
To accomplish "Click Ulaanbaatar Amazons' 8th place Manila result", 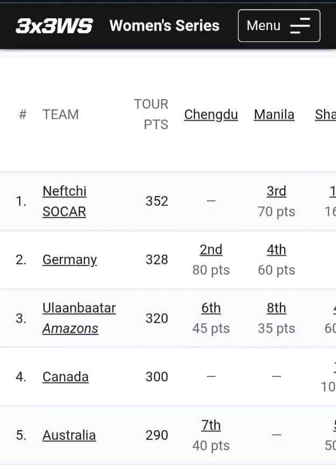I will point(276,308).
